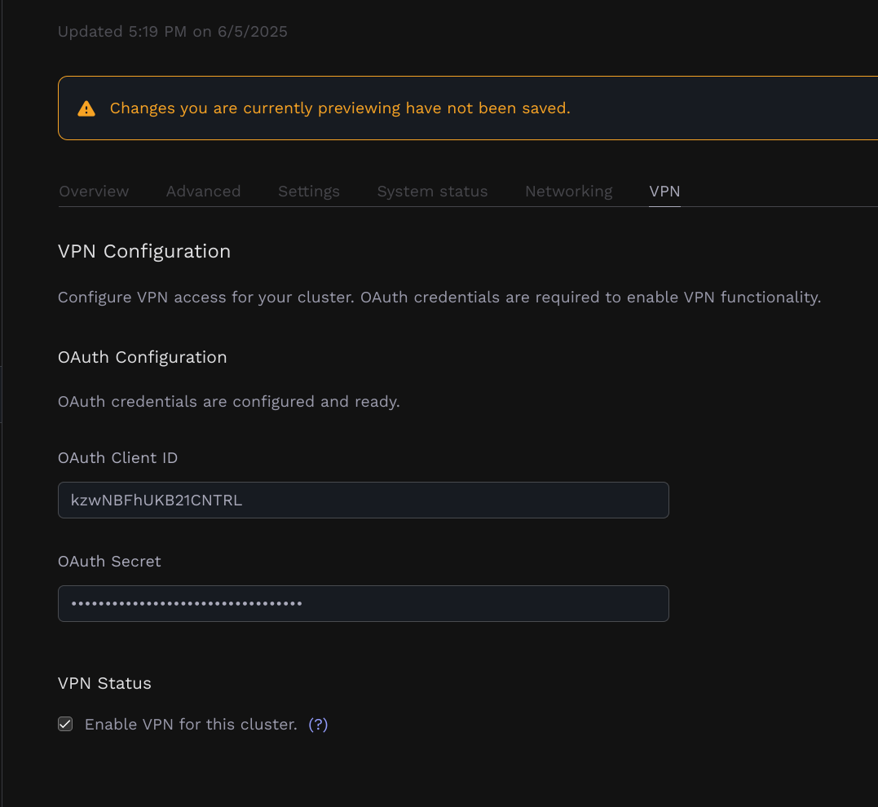Click the orange warning triangle icon
This screenshot has height=807, width=878.
[86, 107]
